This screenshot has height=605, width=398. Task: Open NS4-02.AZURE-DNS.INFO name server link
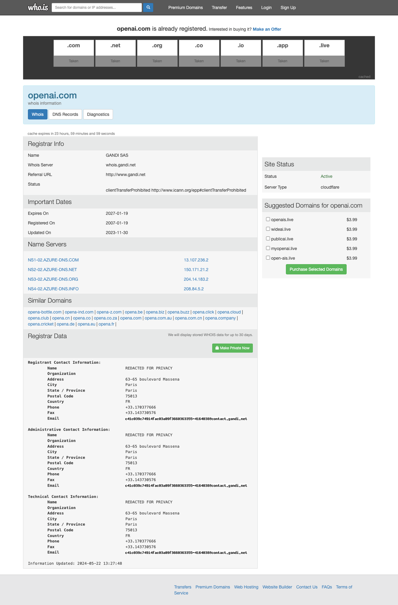click(53, 289)
